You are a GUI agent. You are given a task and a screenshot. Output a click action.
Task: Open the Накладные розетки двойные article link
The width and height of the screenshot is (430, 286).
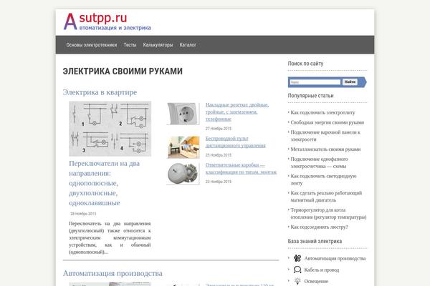[237, 112]
